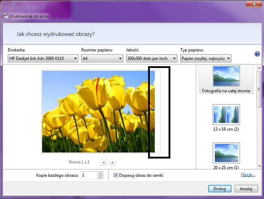Click the 'Kopie każdego obrazu:' label
Viewport: 264px width, 199px height.
pos(58,176)
